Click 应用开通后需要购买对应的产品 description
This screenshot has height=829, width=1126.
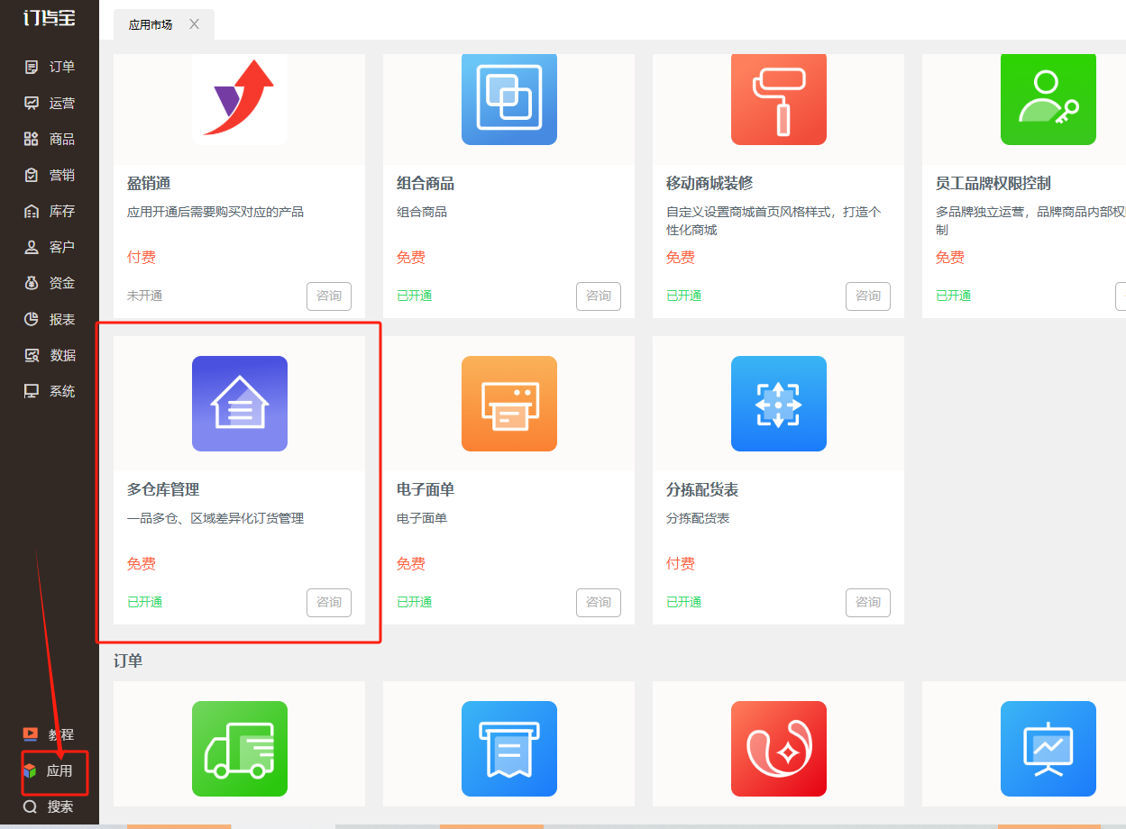(215, 213)
